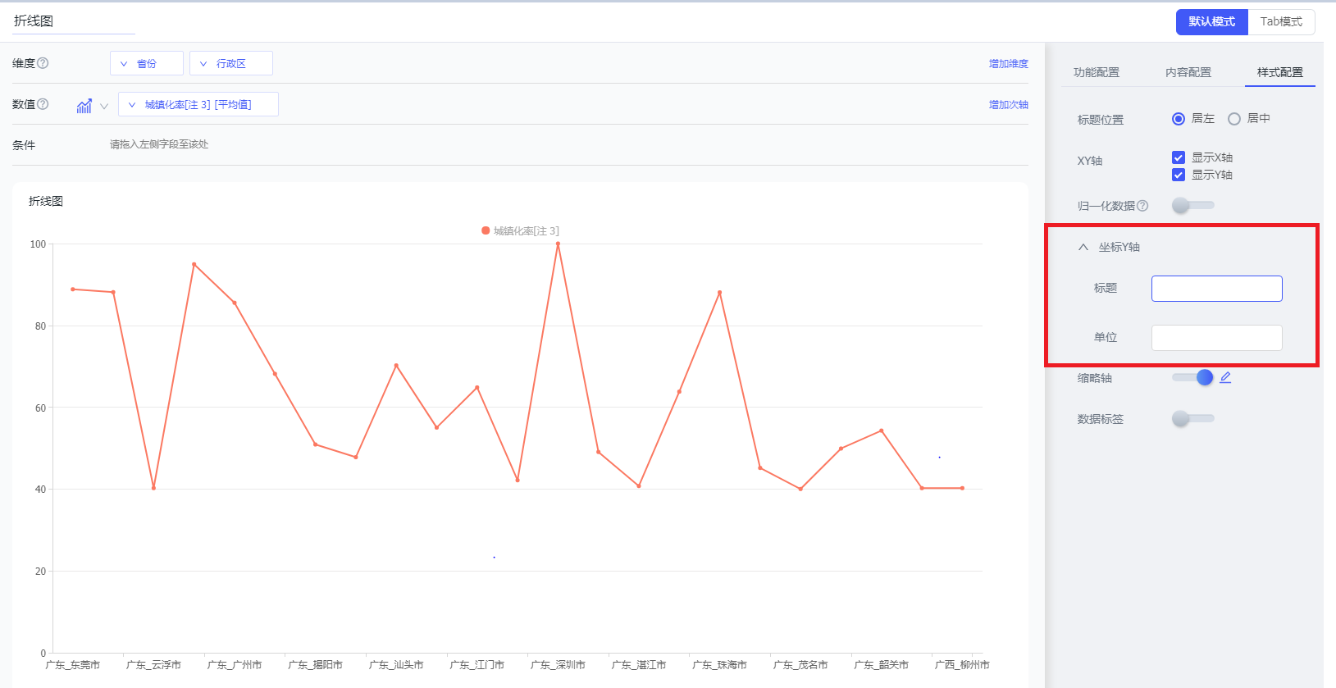Click the help icon beside 归一化数据
Viewport: 1336px width, 688px height.
(x=1142, y=206)
